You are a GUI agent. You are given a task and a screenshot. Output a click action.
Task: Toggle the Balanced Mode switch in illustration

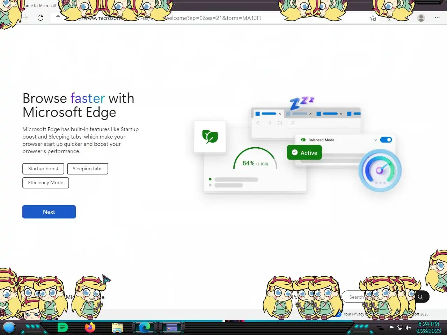coord(386,140)
